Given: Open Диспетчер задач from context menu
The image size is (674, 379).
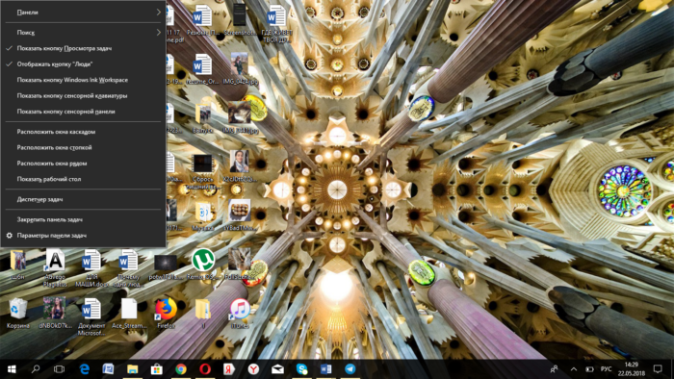Looking at the screenshot, I should [84, 199].
